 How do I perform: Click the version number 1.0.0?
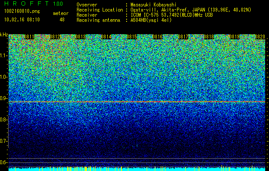pyautogui.click(x=58, y=3)
